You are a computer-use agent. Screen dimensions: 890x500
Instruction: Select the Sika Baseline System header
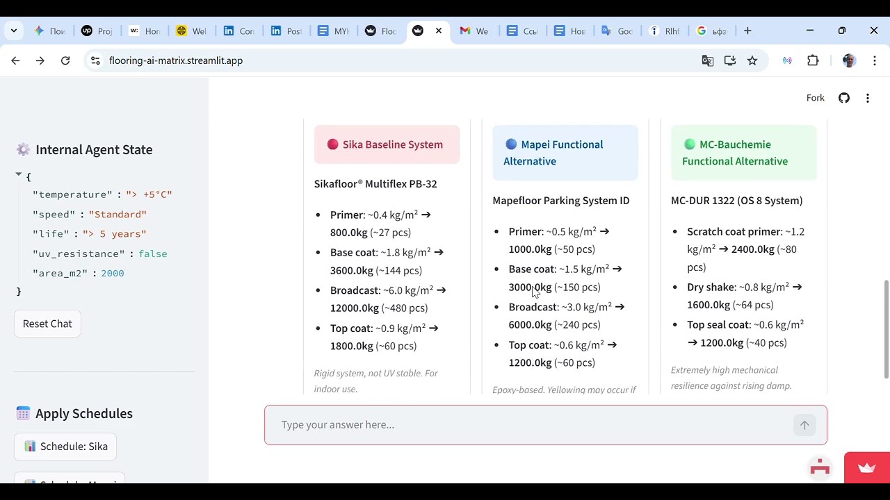click(x=387, y=144)
